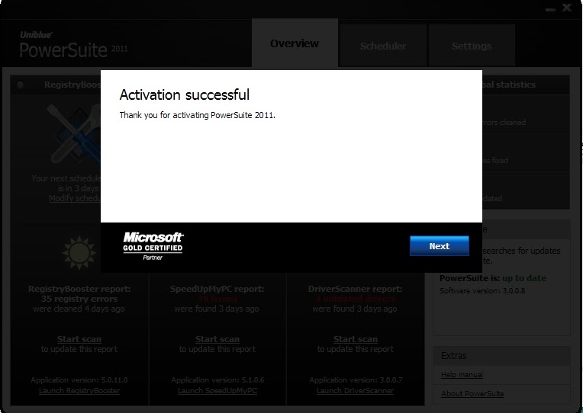Image resolution: width=583 pixels, height=413 pixels.
Task: Click the Modify schedule link
Action: 75,198
